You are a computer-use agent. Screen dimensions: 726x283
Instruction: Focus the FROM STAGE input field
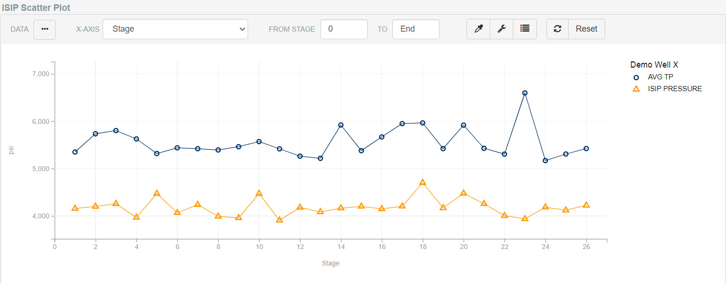coord(344,29)
